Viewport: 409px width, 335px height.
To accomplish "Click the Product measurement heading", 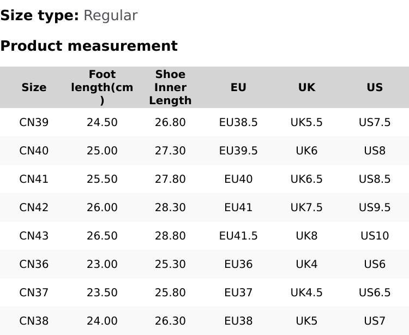I will 89,46.
